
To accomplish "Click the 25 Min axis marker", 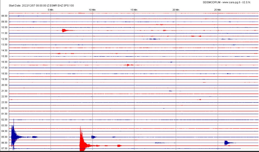I will tap(218, 10).
